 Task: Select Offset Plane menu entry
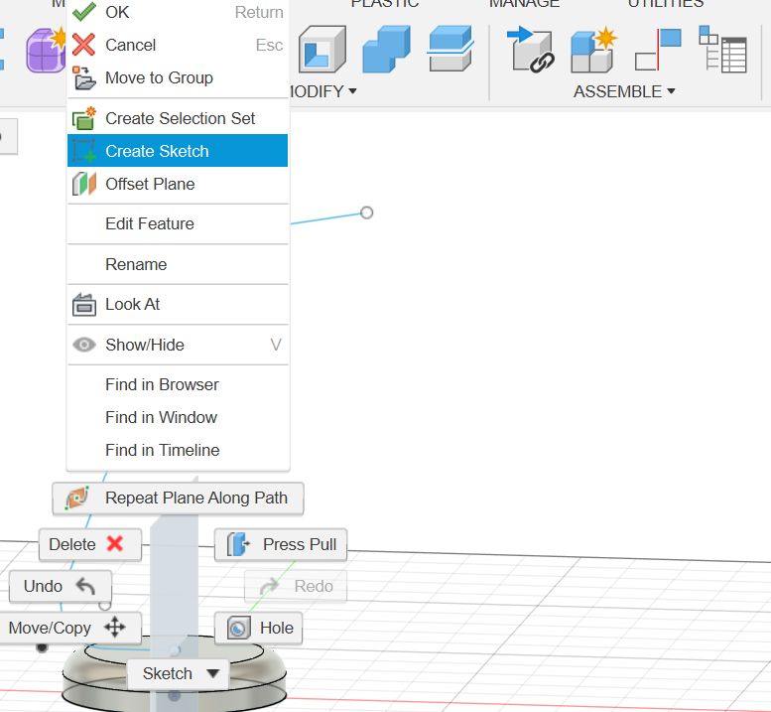tap(150, 184)
